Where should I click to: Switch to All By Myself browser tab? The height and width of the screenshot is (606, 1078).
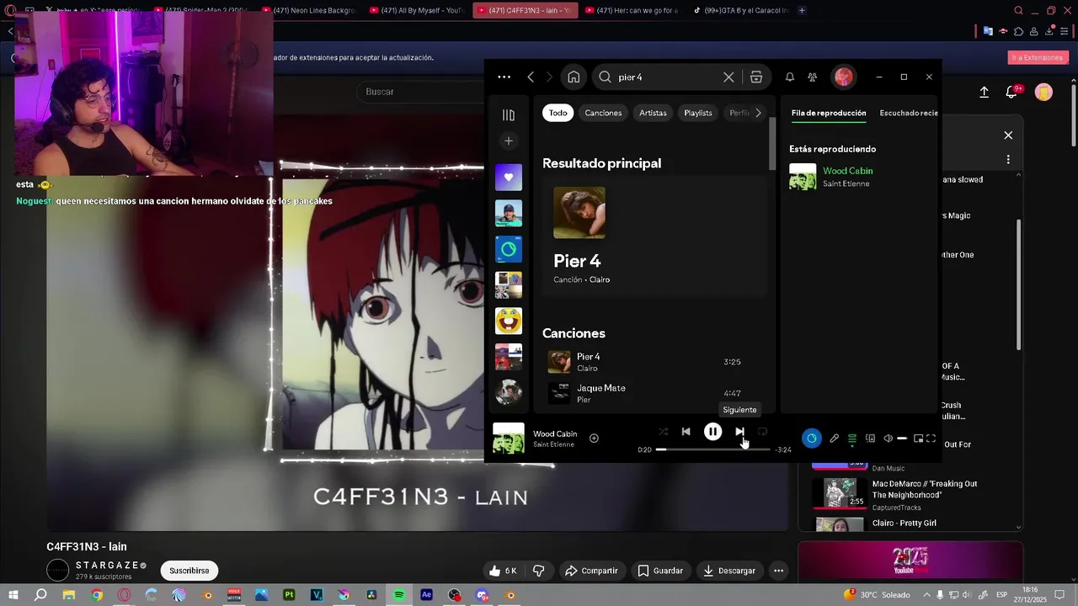(416, 10)
